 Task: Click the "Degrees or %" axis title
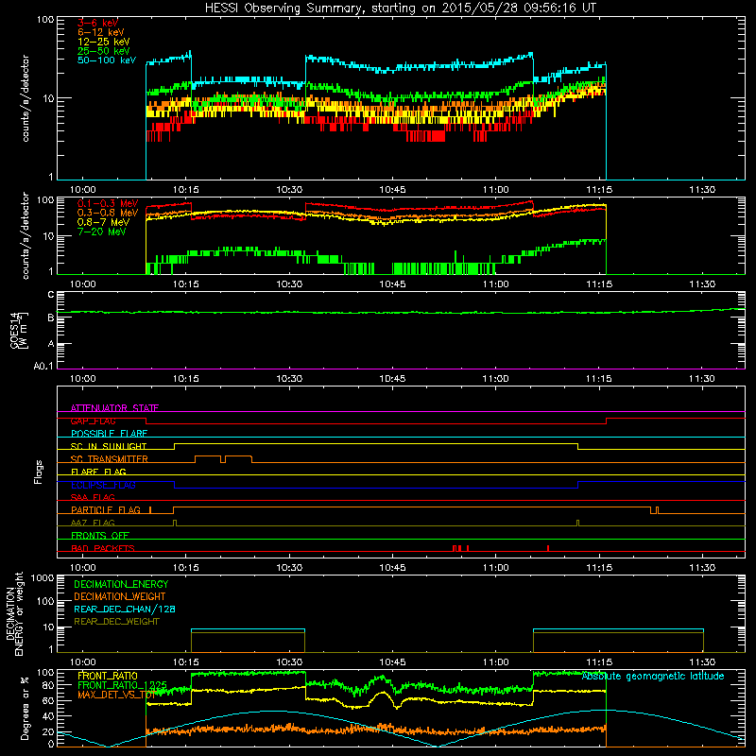coord(25,708)
